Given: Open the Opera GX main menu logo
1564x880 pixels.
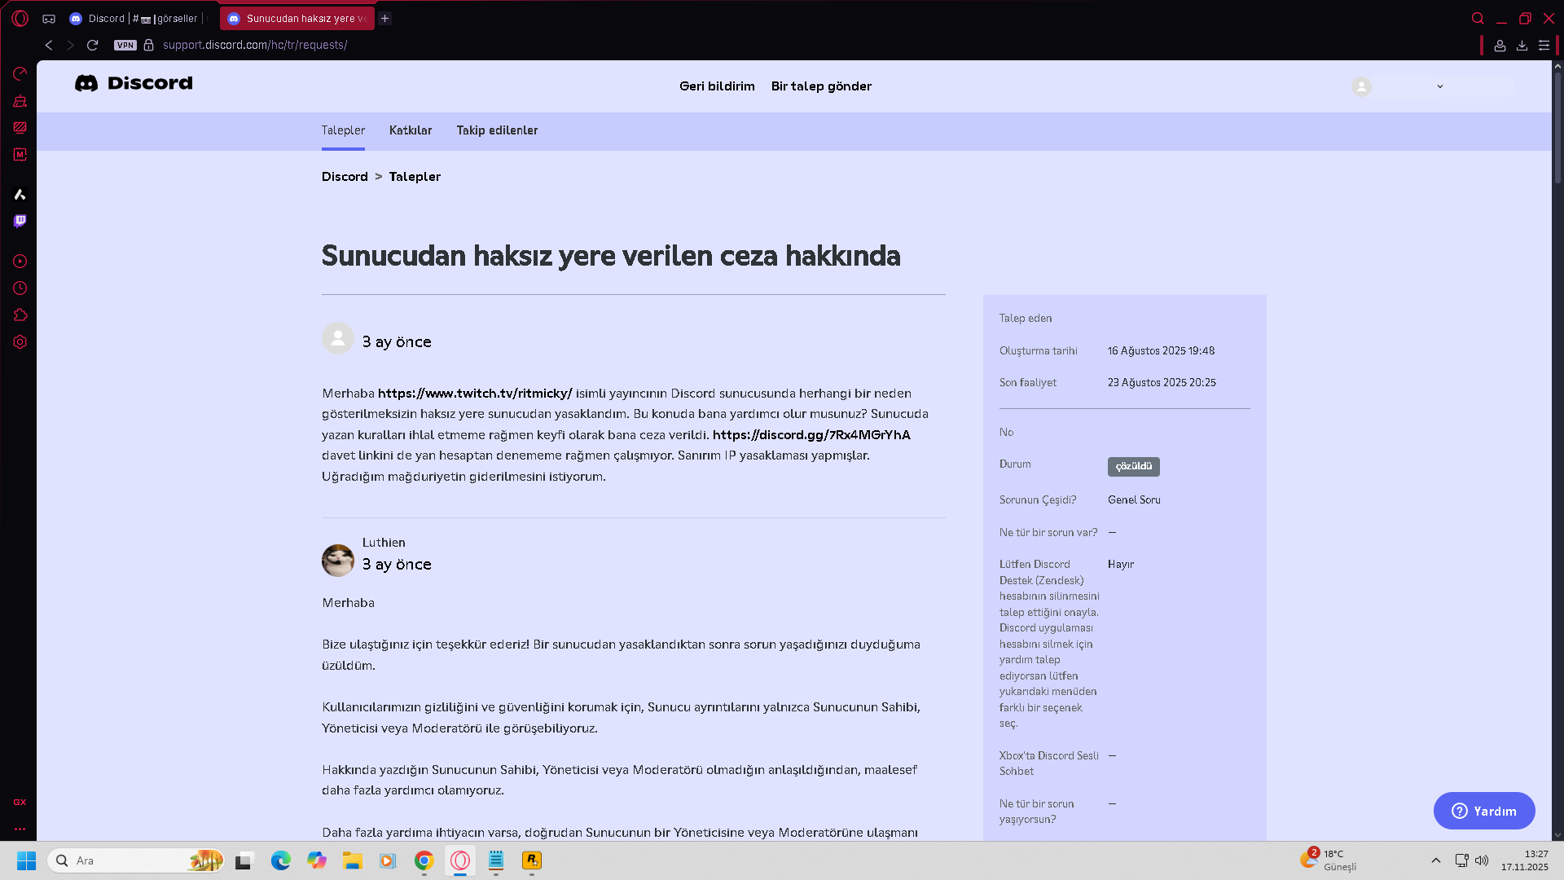Looking at the screenshot, I should 20,18.
